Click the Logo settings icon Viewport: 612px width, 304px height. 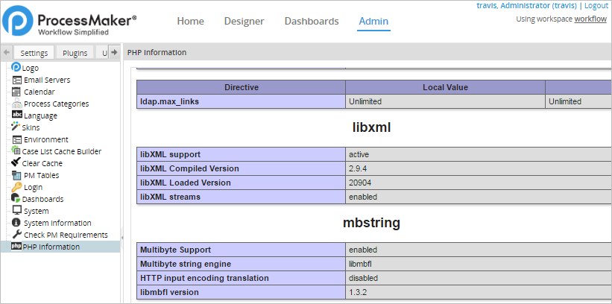coord(16,68)
